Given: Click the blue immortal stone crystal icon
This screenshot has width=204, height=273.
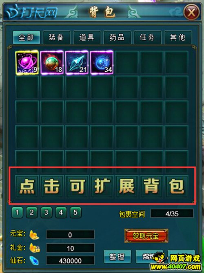Looking at the screenshot, I should click(34, 261).
